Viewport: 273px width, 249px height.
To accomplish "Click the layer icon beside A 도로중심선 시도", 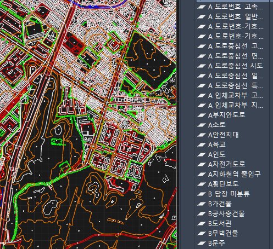I will tap(202, 66).
